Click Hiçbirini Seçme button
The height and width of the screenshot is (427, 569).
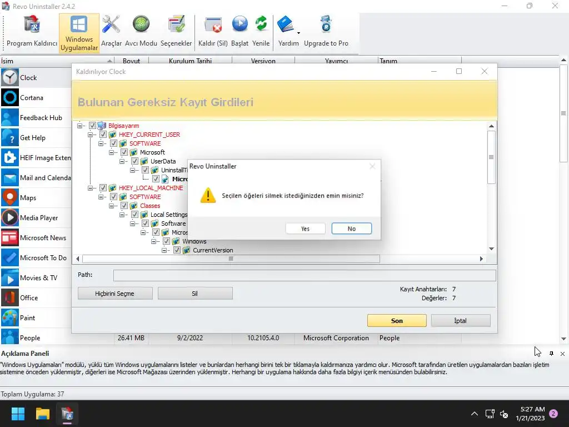(115, 294)
